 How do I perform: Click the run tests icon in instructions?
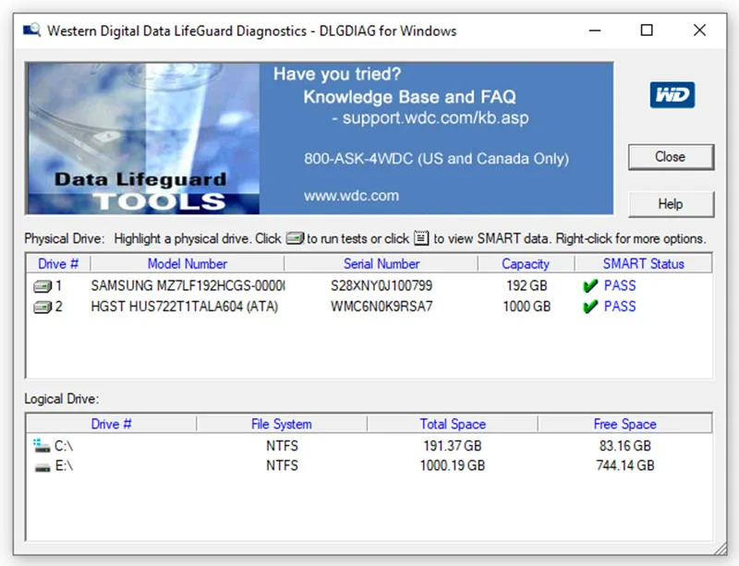click(x=295, y=238)
